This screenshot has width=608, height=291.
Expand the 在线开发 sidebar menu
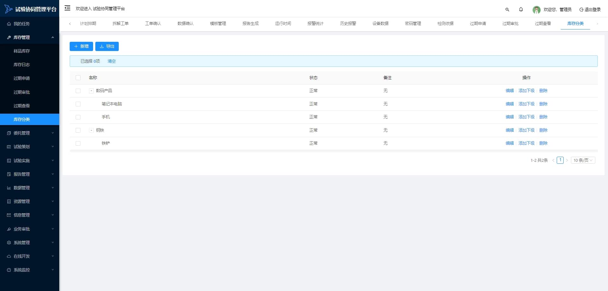(x=53, y=256)
